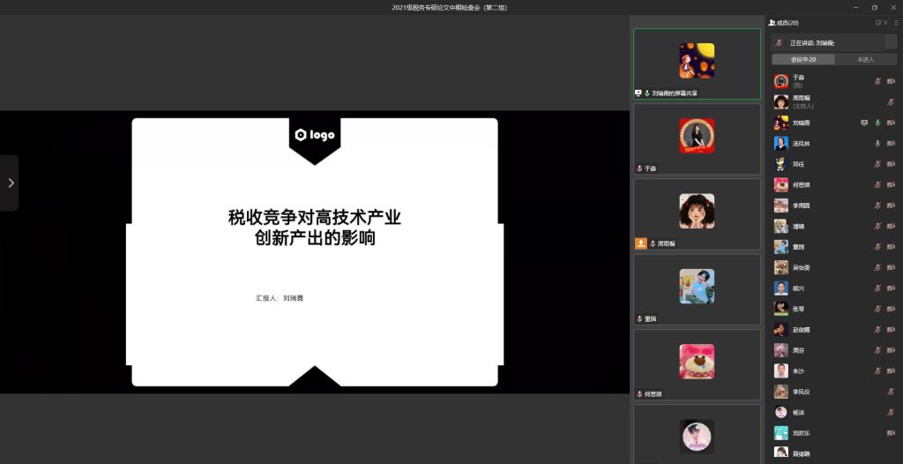Switch to the 会议中·20 tab

click(x=802, y=59)
